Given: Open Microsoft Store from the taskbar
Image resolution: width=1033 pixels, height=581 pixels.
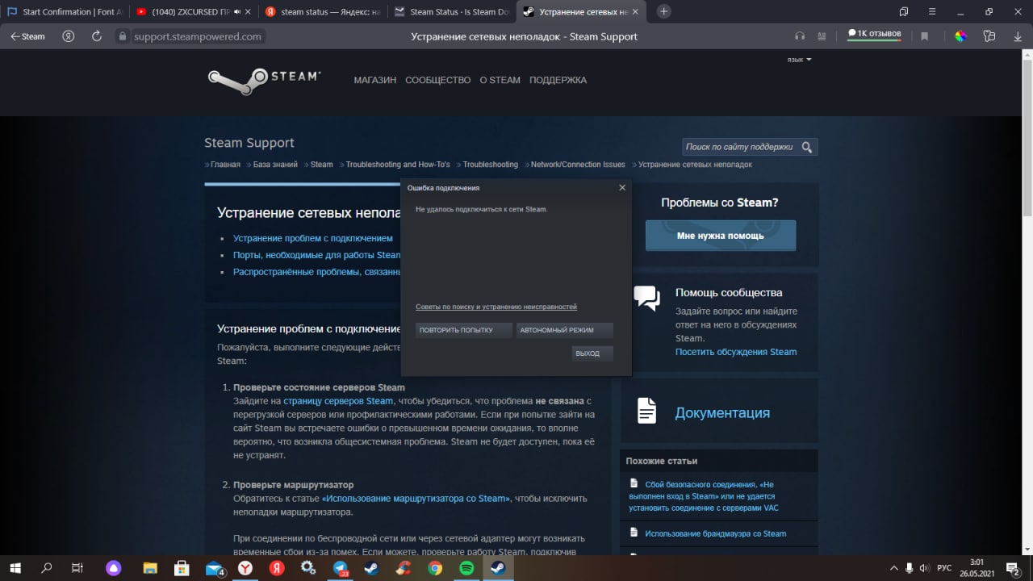Looking at the screenshot, I should [x=182, y=568].
